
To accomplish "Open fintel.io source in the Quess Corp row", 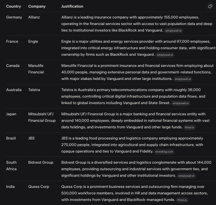I will pyautogui.click(x=182, y=200).
